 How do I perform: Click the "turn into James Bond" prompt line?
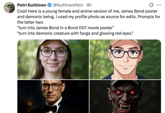pyautogui.click(x=66, y=28)
